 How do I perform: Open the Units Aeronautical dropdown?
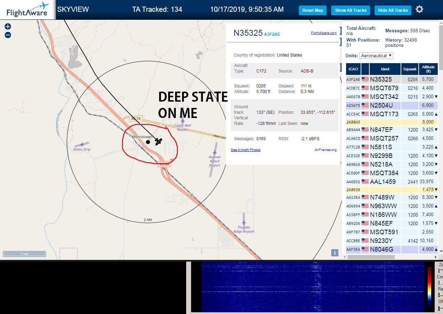click(376, 56)
